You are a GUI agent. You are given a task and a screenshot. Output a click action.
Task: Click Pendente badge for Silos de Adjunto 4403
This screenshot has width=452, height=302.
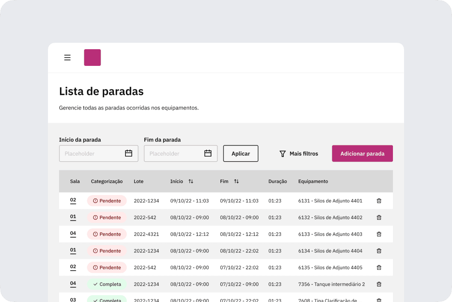tap(107, 234)
